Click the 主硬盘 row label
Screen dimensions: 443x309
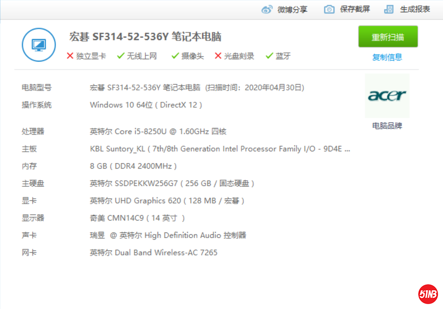33,183
